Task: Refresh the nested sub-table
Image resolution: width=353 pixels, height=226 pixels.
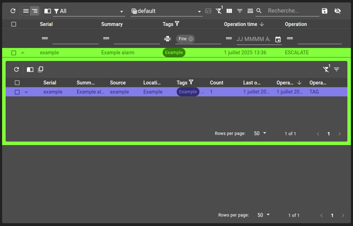Action: click(16, 69)
